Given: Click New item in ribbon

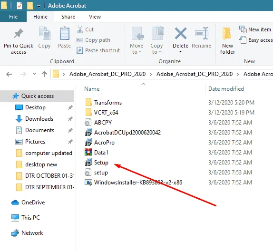Looking at the screenshot, I should (255, 29).
